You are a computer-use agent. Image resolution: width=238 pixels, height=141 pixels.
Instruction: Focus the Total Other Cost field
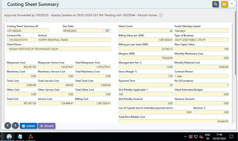click(93, 94)
